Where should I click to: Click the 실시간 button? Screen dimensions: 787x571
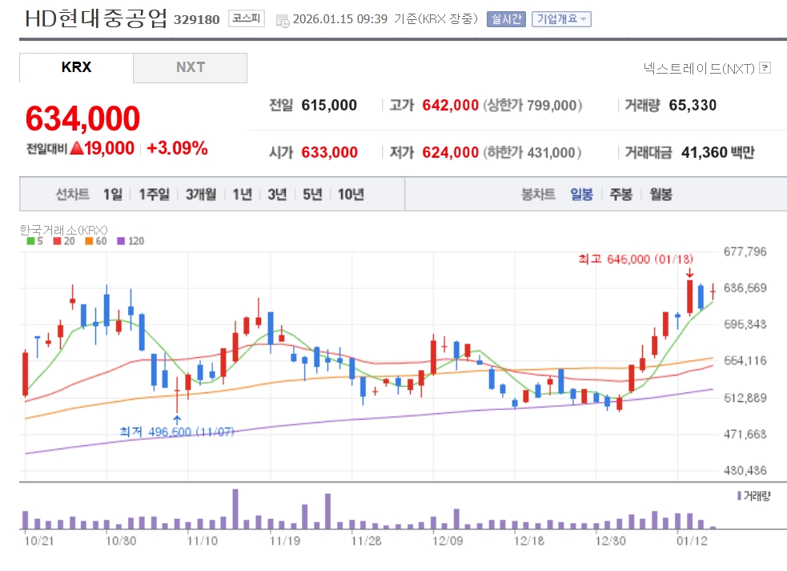point(506,19)
